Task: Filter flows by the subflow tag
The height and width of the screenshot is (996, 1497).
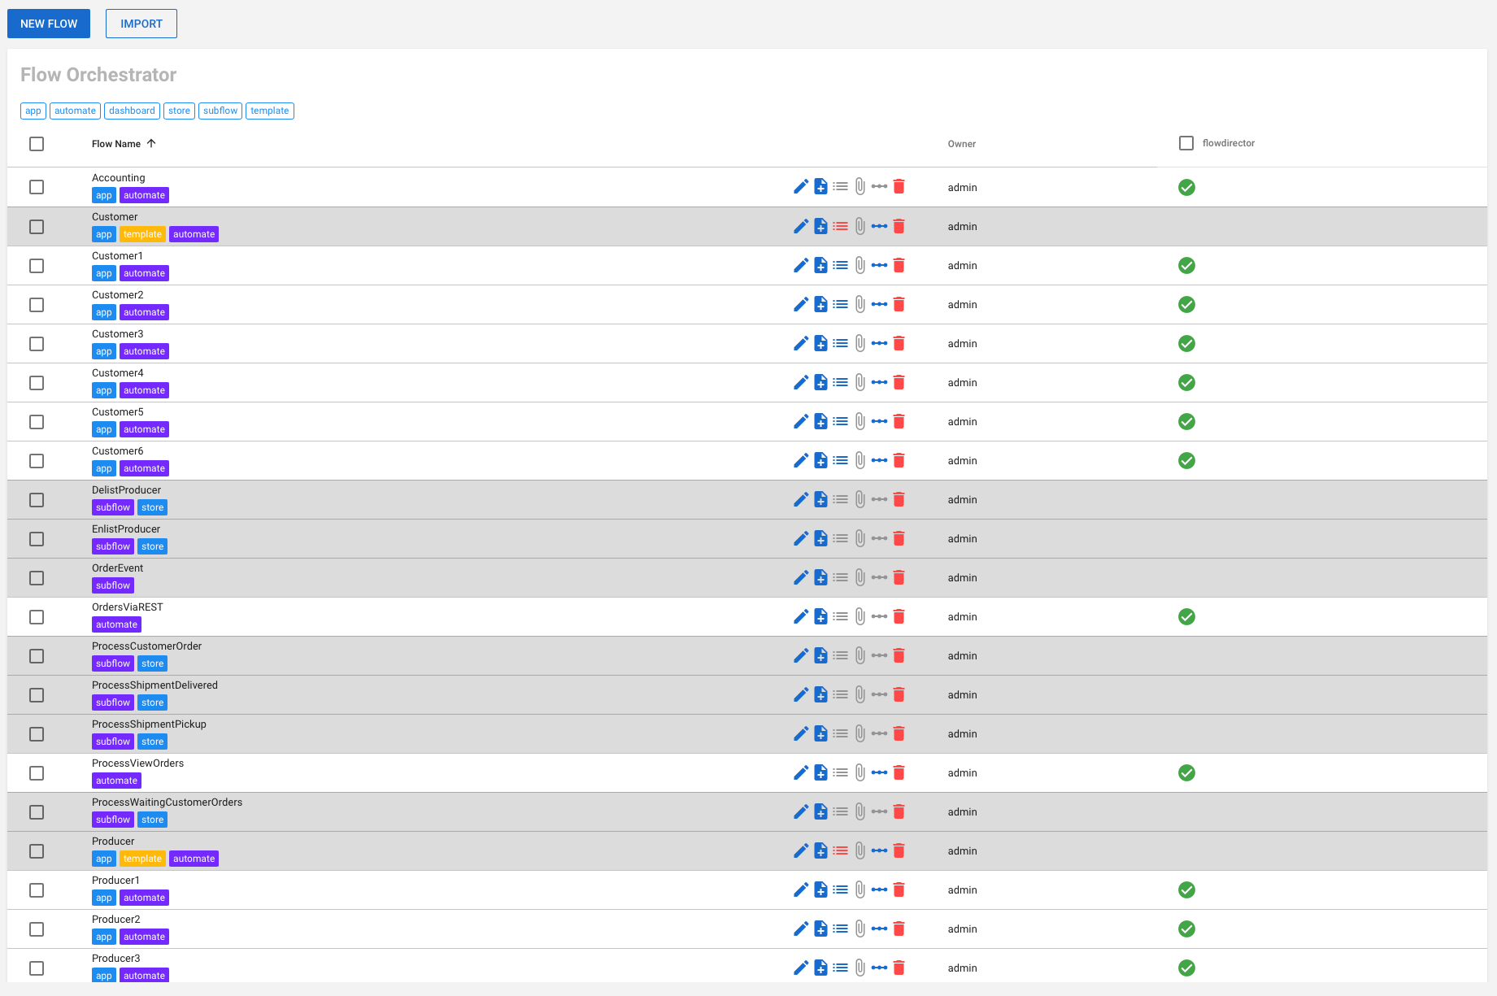Action: pyautogui.click(x=220, y=111)
